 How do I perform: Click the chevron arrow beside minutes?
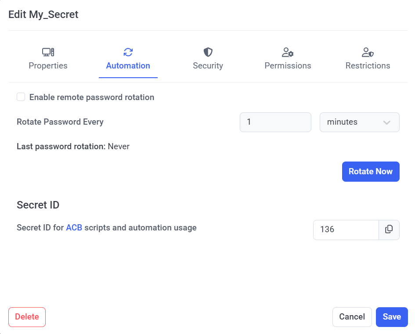[x=387, y=122]
